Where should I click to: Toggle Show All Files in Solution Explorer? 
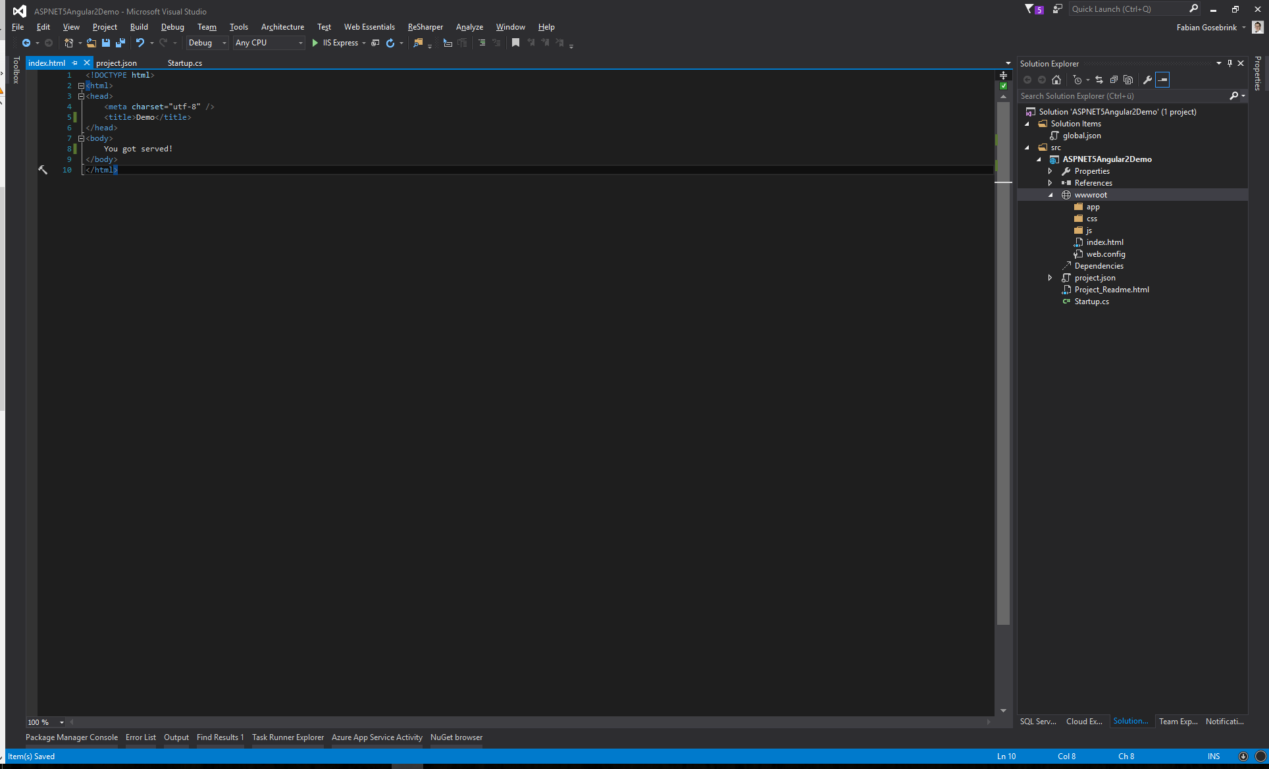coord(1128,80)
